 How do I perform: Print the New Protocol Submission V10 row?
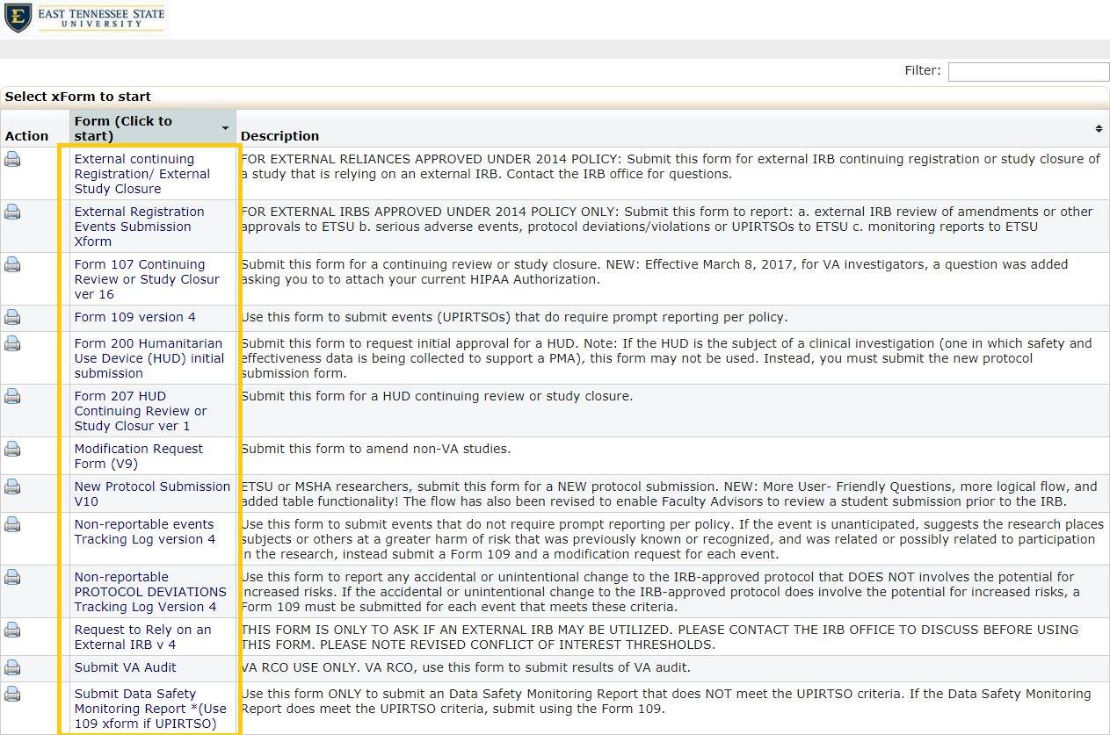12,487
